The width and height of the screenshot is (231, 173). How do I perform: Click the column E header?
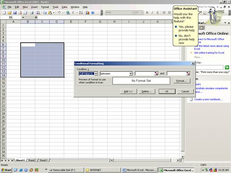(71, 22)
